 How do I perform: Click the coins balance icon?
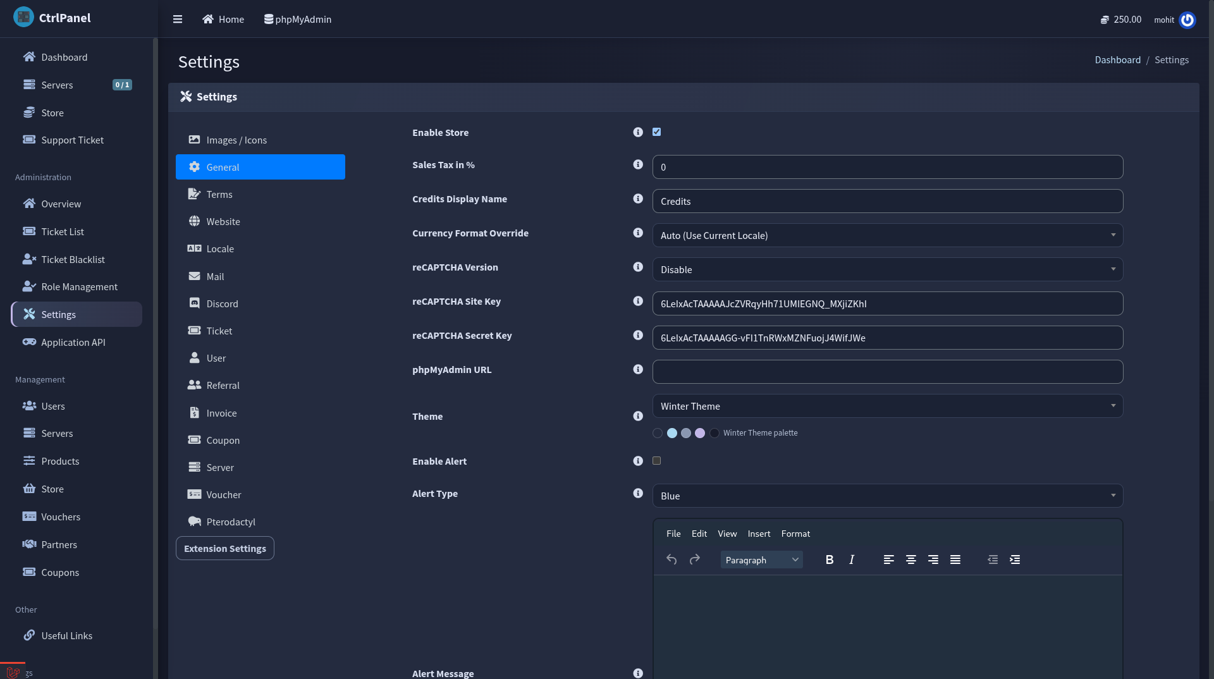(x=1105, y=20)
